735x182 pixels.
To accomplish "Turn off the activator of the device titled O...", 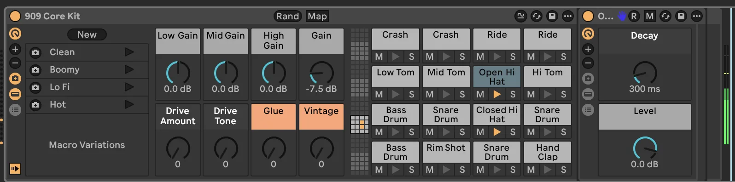I will (x=588, y=16).
